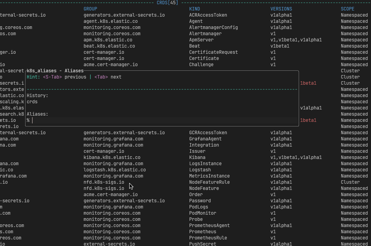
Task: Select the MetricsInstance kind cell
Action: pos(209,176)
